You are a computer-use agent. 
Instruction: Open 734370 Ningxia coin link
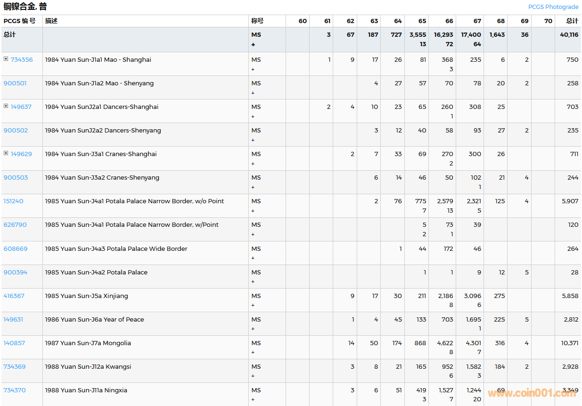(15, 390)
